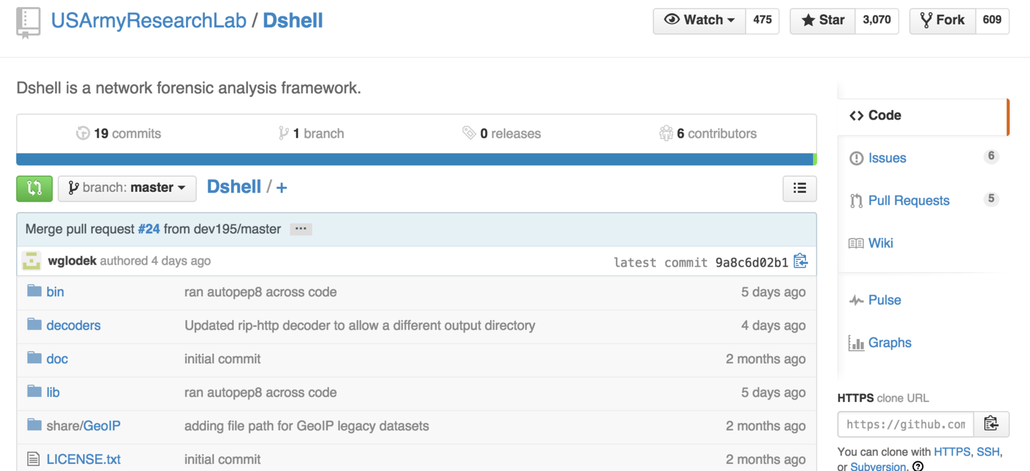Click the Dshell breadcrumb path link
The image size is (1030, 471).
click(x=234, y=187)
